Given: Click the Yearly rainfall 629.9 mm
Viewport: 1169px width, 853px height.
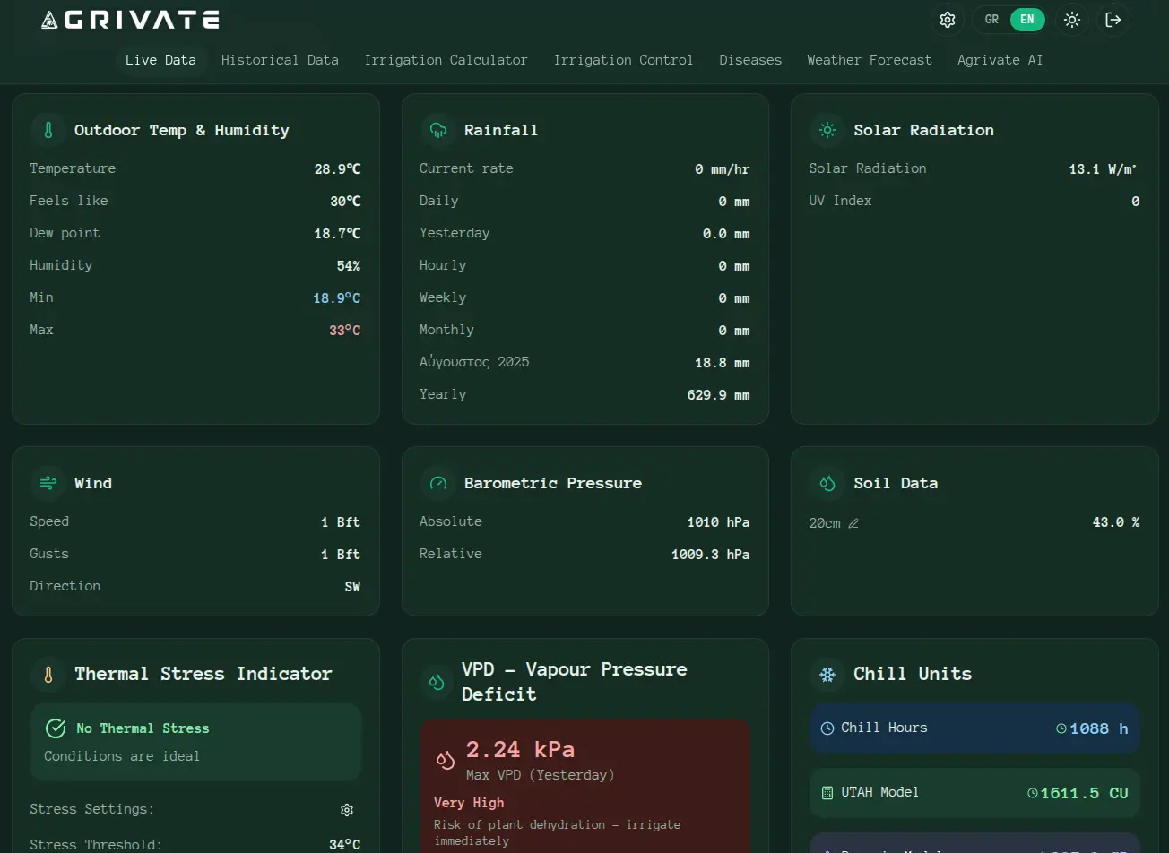Looking at the screenshot, I should pyautogui.click(x=719, y=395).
